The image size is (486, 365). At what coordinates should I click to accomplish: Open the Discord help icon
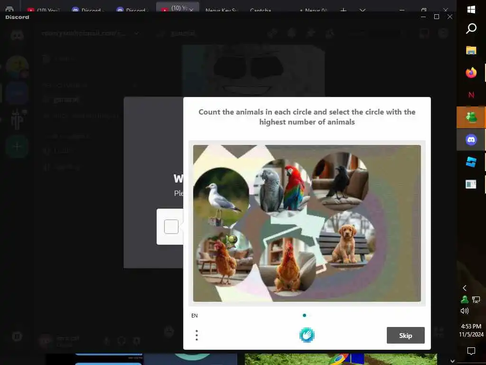(444, 33)
